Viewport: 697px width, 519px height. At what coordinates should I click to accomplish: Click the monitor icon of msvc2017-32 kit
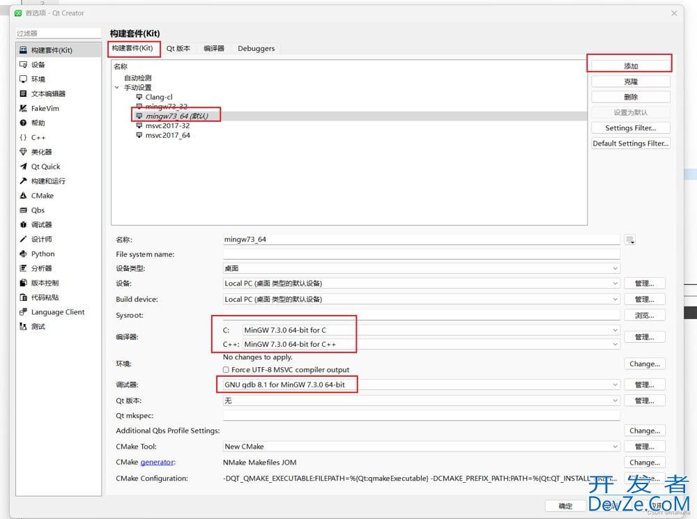pyautogui.click(x=139, y=126)
